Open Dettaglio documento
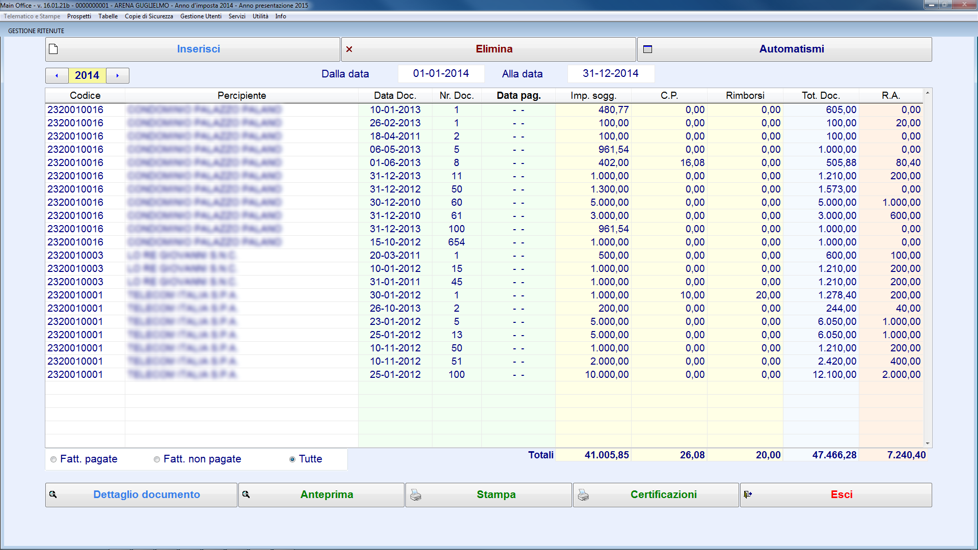 [141, 495]
